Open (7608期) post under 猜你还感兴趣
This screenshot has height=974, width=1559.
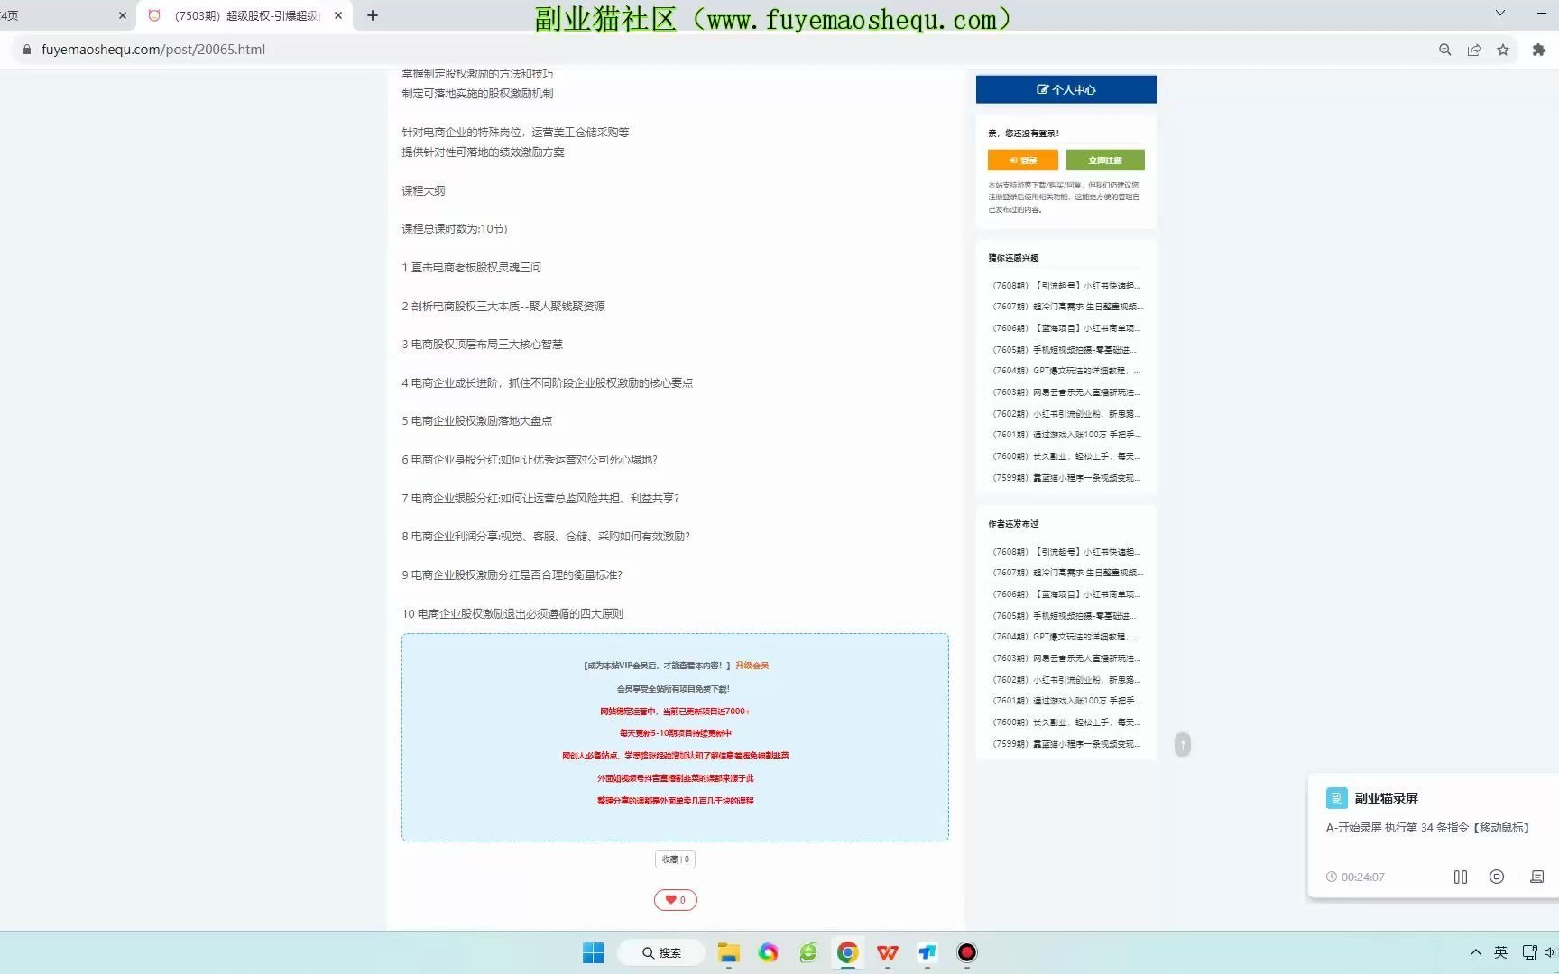click(x=1066, y=286)
